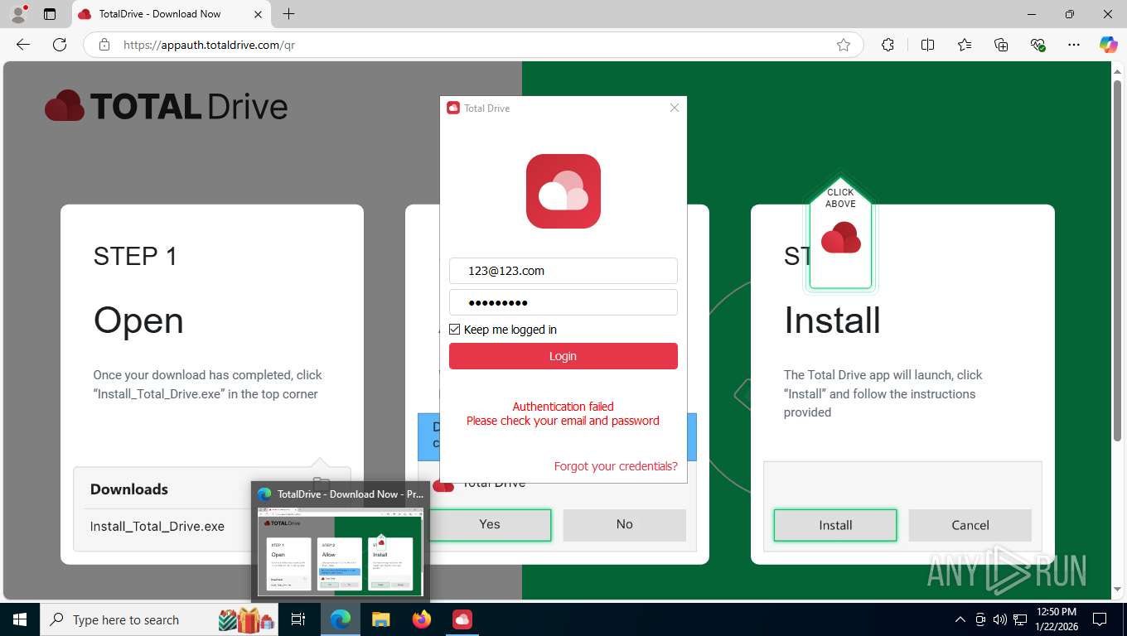Open the Windows Start menu
This screenshot has height=636, width=1127.
(19, 619)
